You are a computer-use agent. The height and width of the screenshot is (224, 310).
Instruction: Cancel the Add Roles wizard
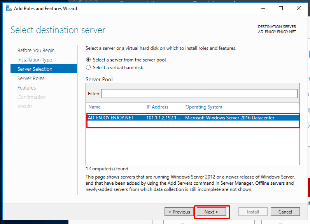(285, 212)
